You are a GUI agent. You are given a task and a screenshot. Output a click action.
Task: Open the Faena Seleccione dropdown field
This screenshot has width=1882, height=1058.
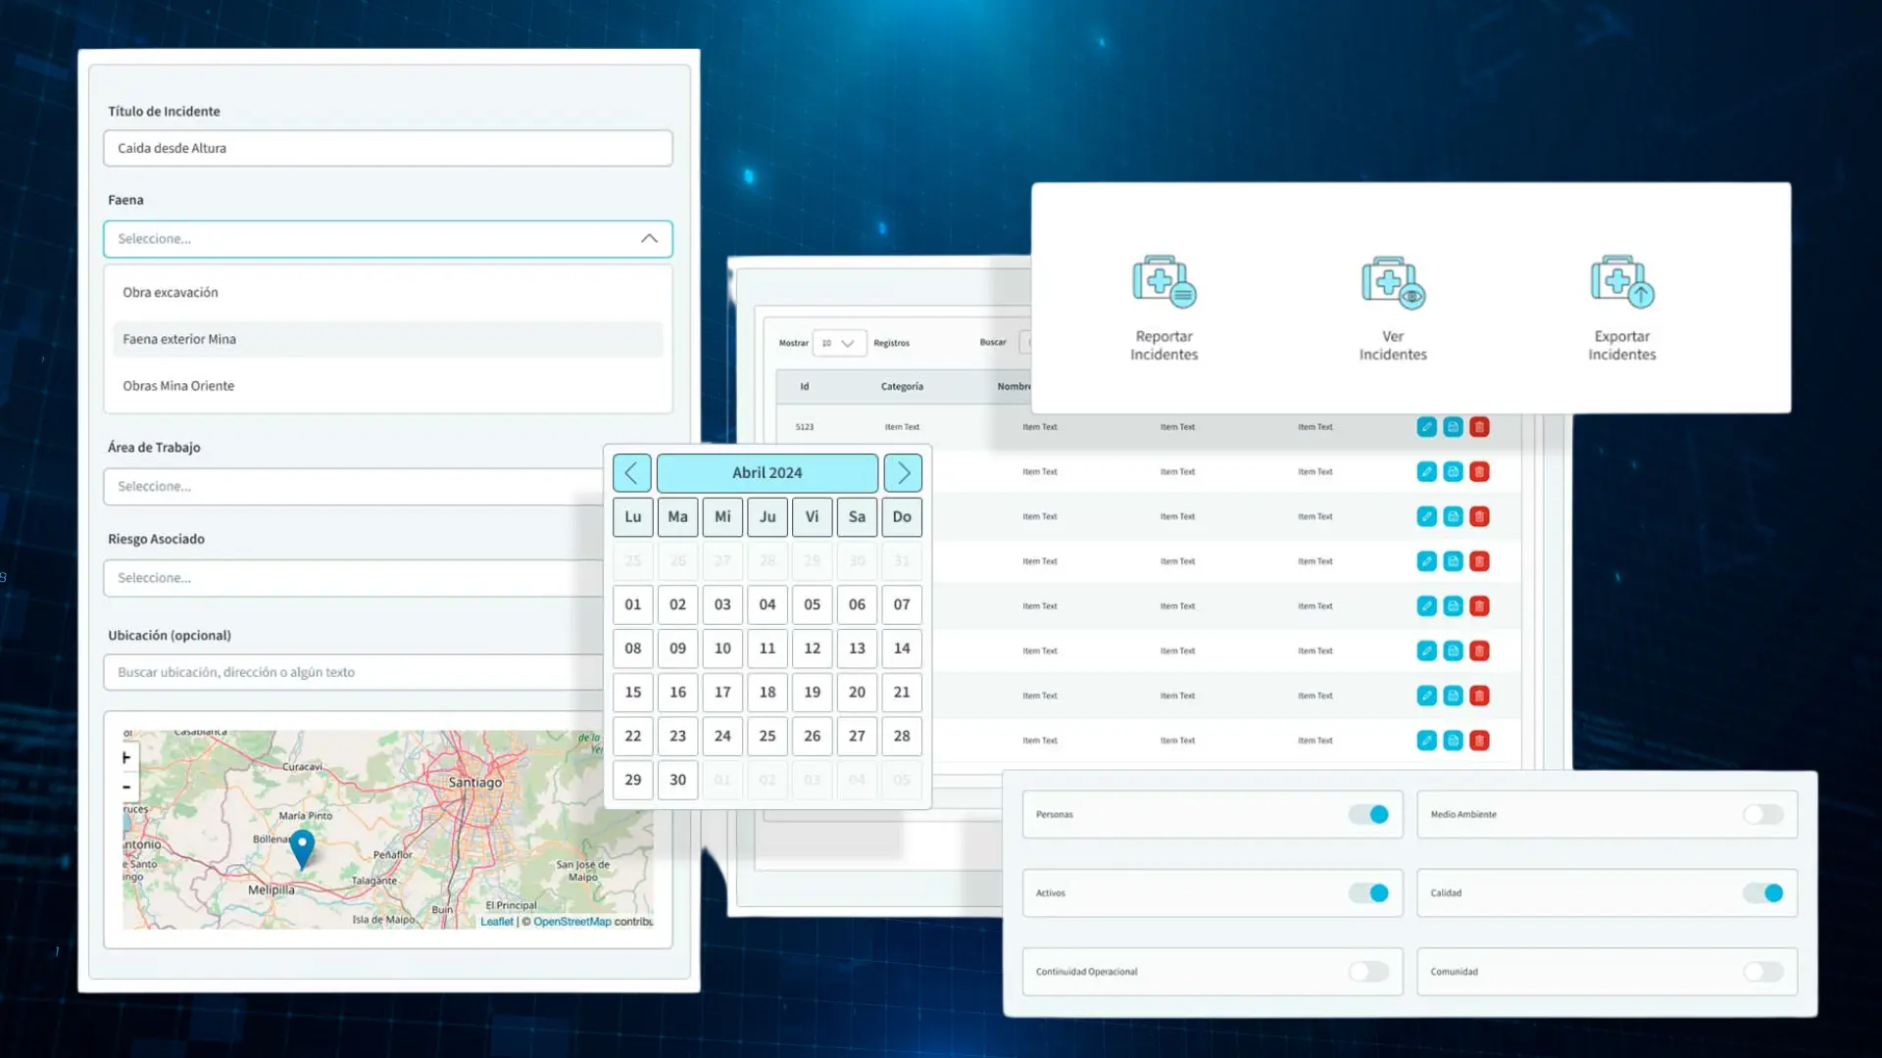(387, 239)
